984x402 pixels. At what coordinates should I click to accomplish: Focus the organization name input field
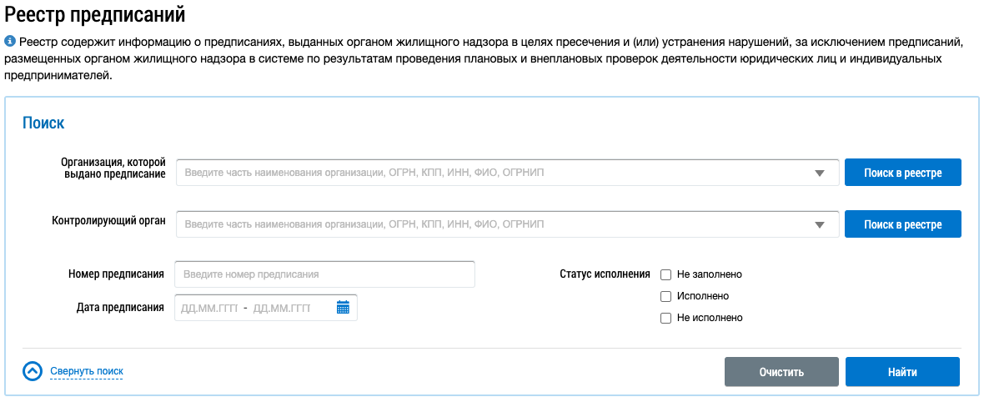click(x=492, y=173)
